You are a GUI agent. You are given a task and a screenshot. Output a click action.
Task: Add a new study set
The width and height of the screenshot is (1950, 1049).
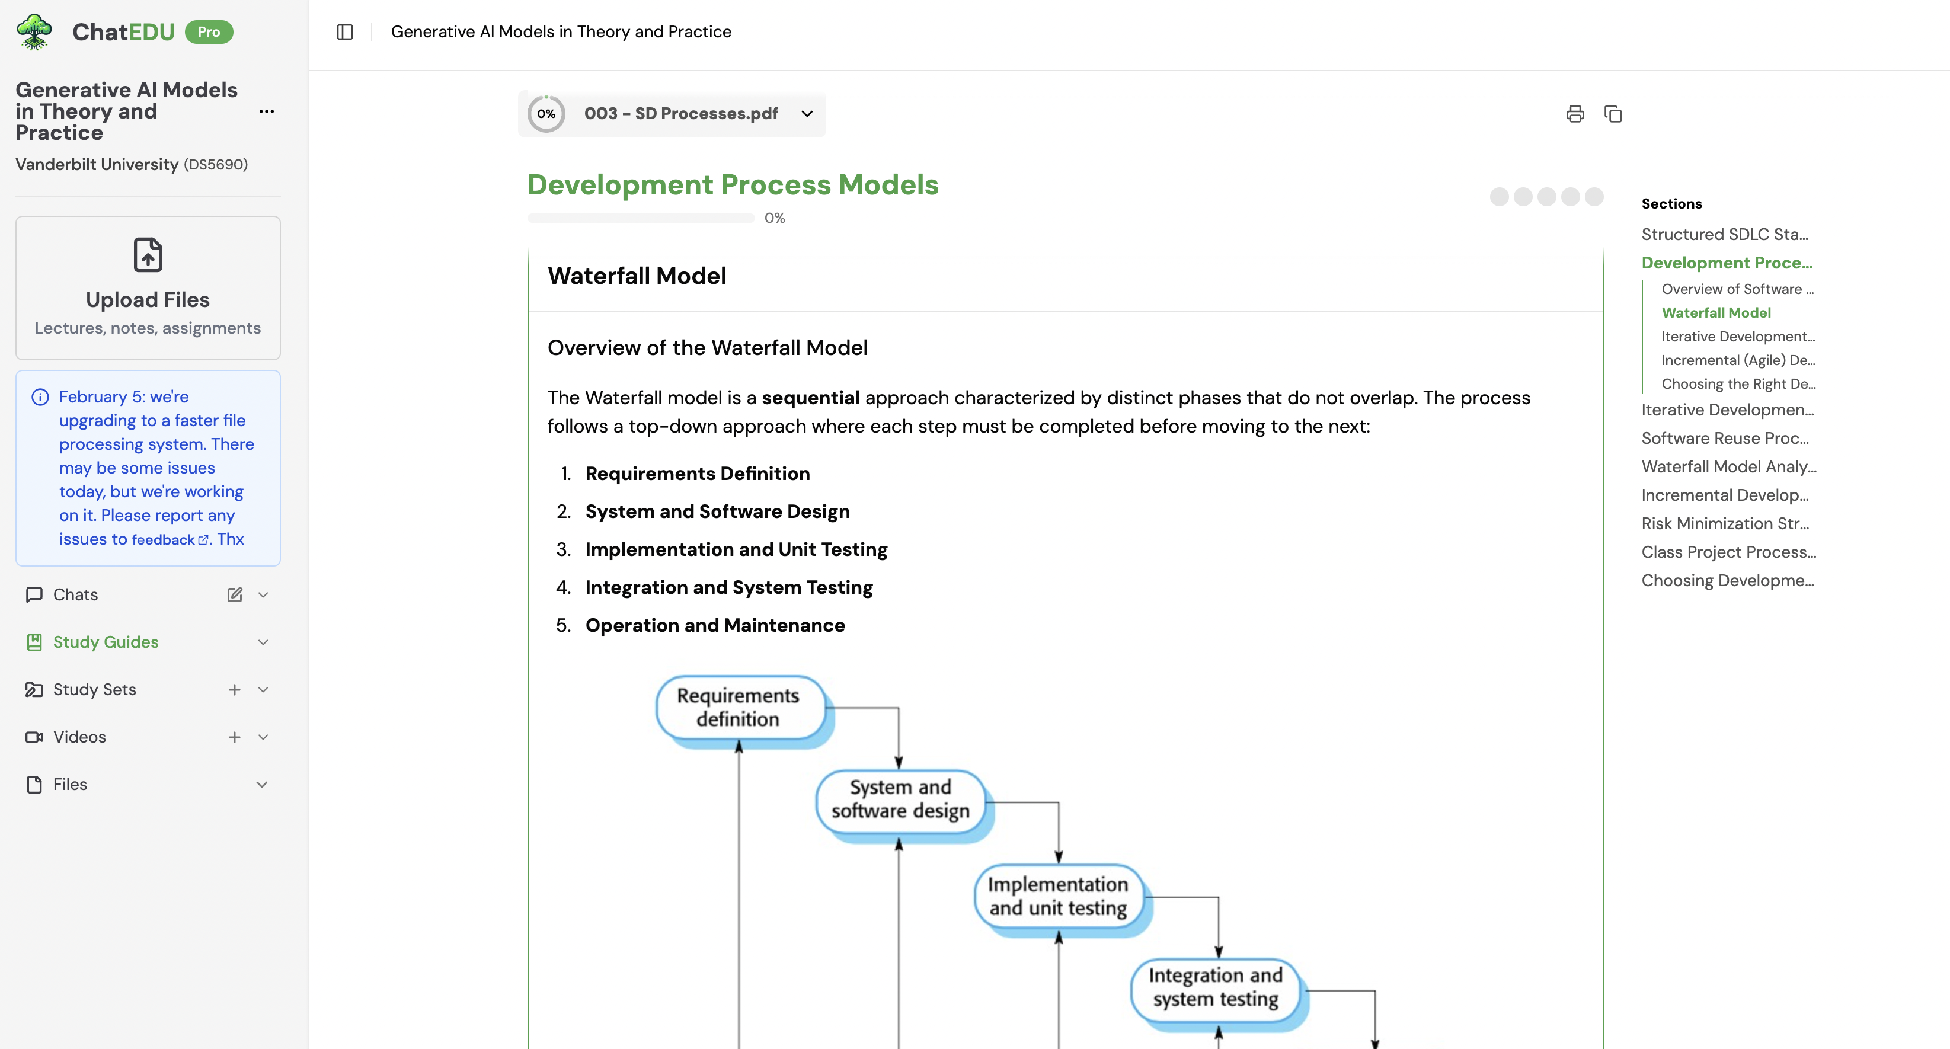tap(235, 689)
